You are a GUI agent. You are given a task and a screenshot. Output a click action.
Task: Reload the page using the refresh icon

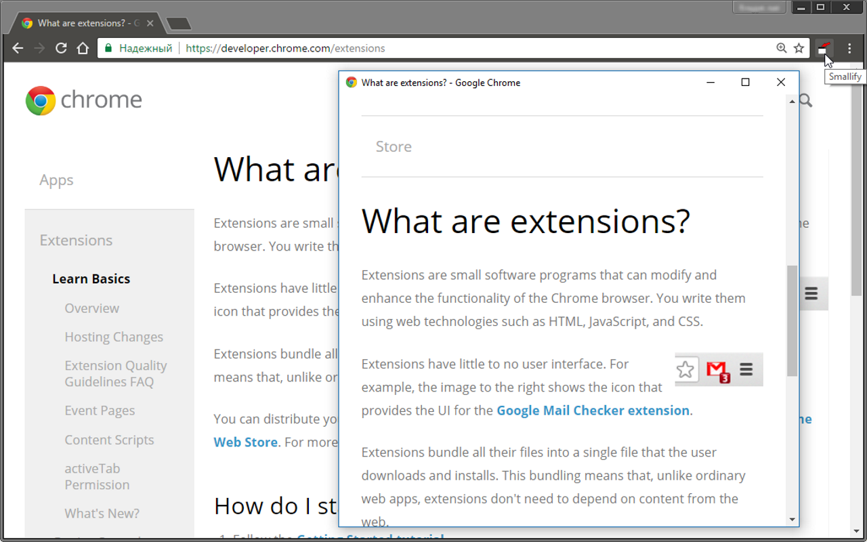(x=61, y=48)
